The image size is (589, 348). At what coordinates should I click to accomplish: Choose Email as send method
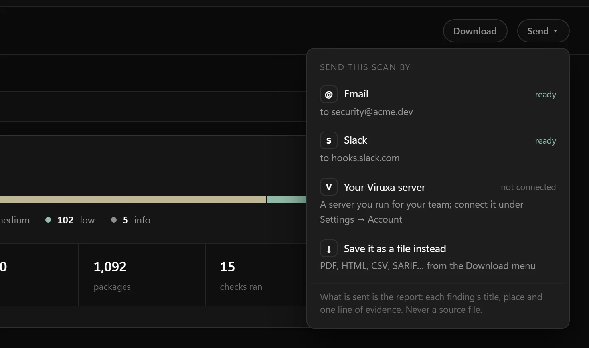tap(438, 102)
